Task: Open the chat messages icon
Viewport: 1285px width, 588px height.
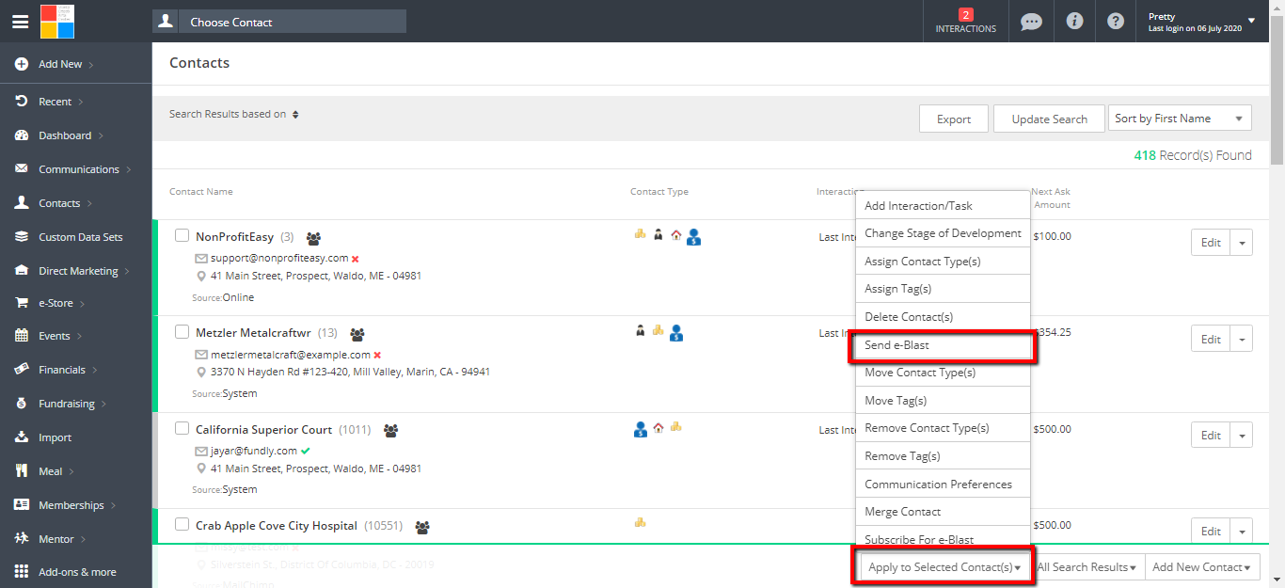Action: pyautogui.click(x=1031, y=22)
